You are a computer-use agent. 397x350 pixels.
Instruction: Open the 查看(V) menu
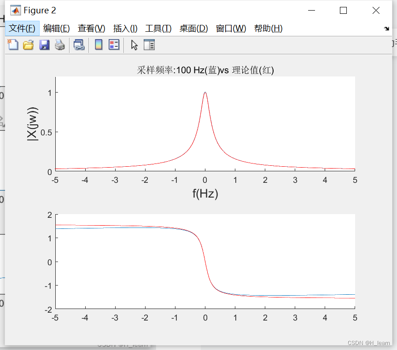point(91,29)
